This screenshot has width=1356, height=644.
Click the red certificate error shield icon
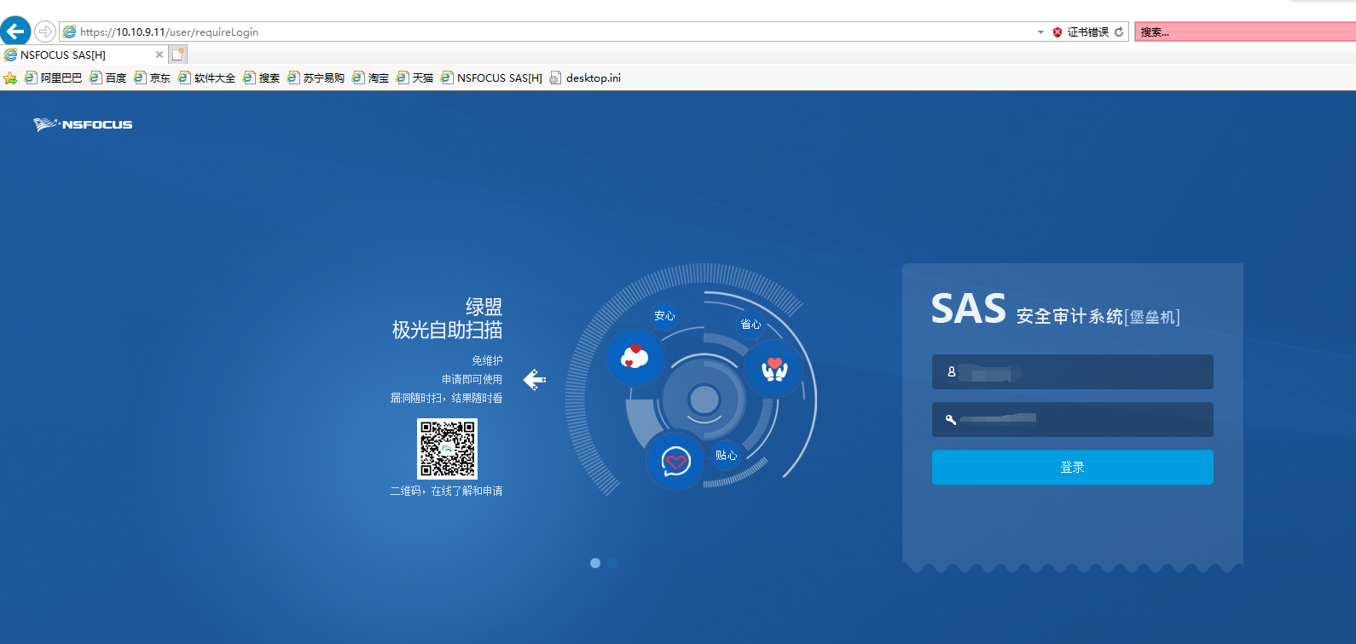(1058, 32)
